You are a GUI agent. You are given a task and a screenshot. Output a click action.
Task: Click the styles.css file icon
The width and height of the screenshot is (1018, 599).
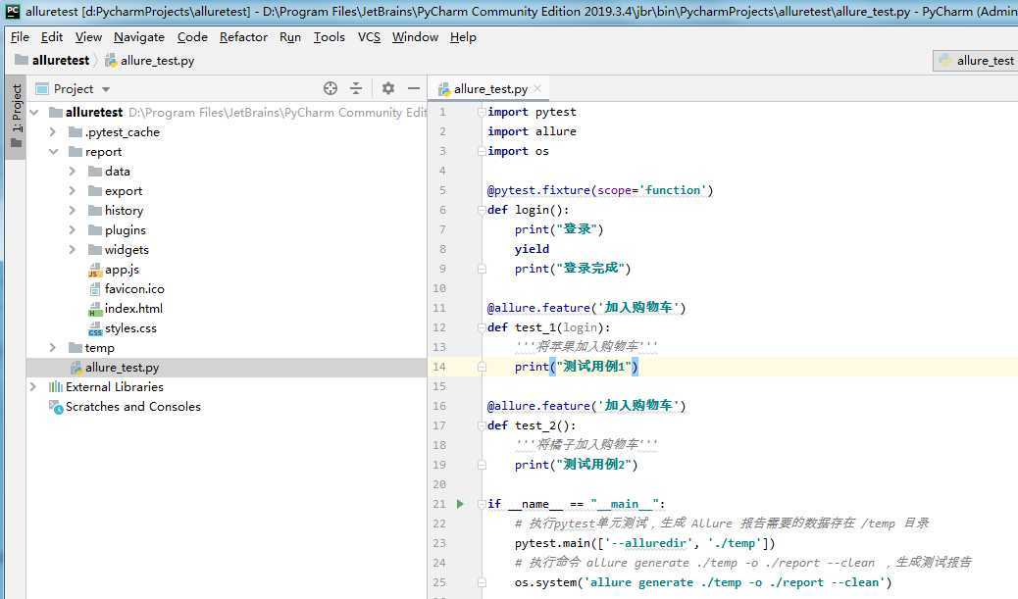[95, 328]
